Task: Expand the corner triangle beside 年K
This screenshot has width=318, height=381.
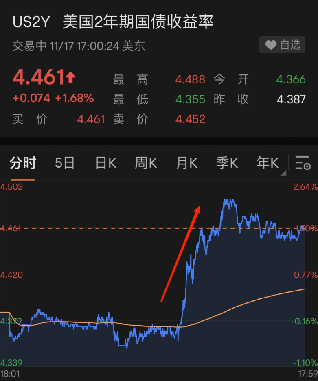Action: [283, 173]
